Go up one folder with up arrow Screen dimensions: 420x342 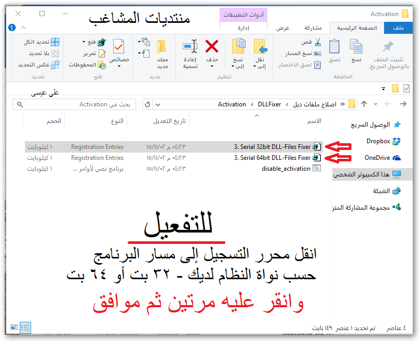point(364,104)
